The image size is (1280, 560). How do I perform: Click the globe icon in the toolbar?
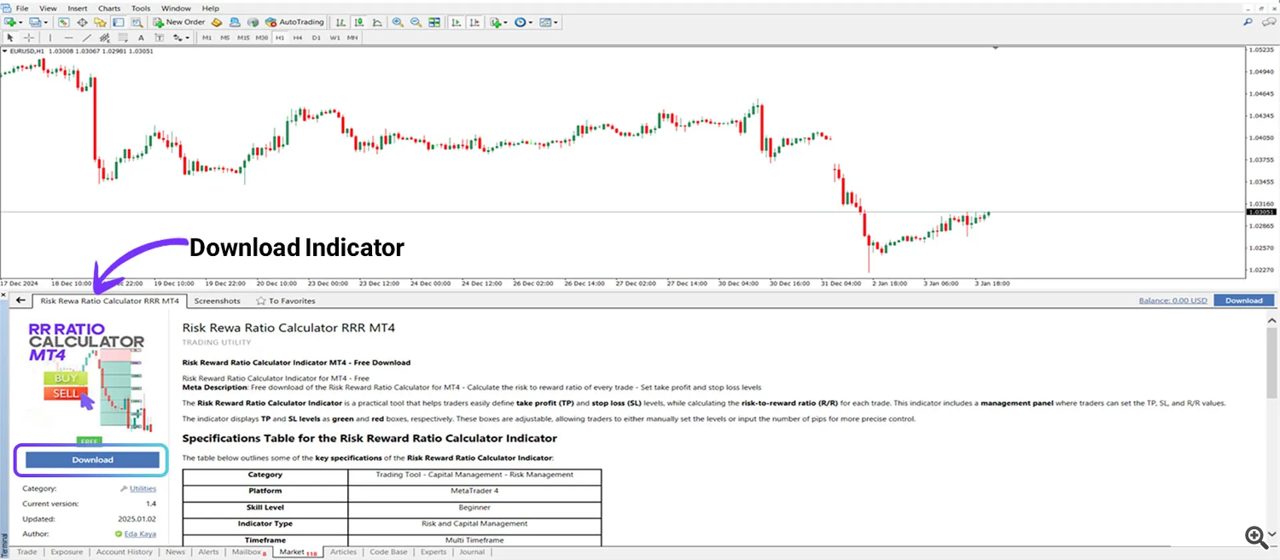tap(253, 21)
